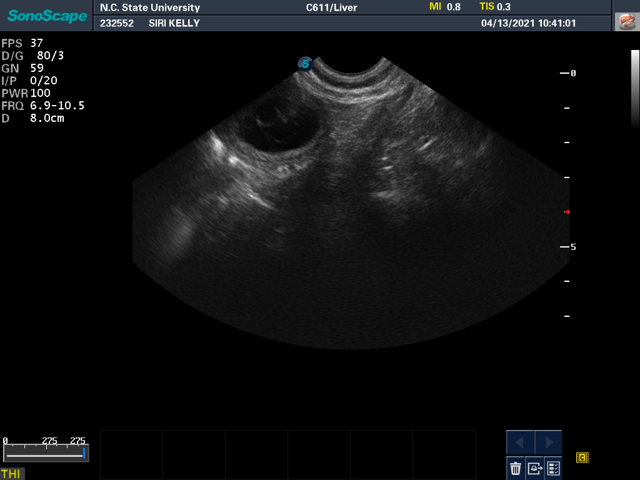This screenshot has width=640, height=480.
Task: Toggle THI harmonic imaging indicator
Action: (11, 474)
